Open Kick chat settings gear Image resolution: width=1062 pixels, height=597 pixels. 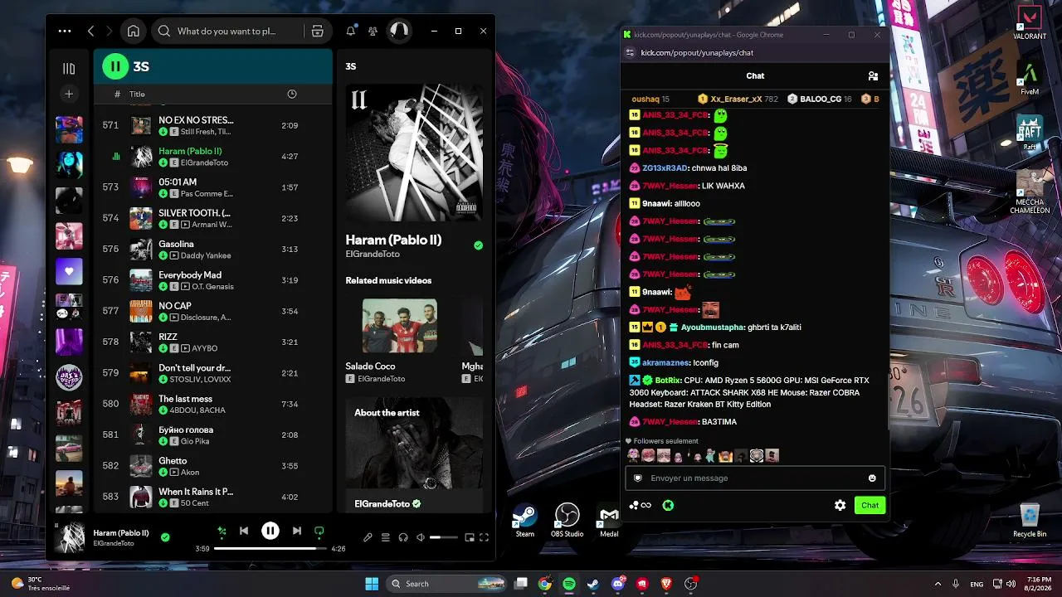(x=840, y=505)
